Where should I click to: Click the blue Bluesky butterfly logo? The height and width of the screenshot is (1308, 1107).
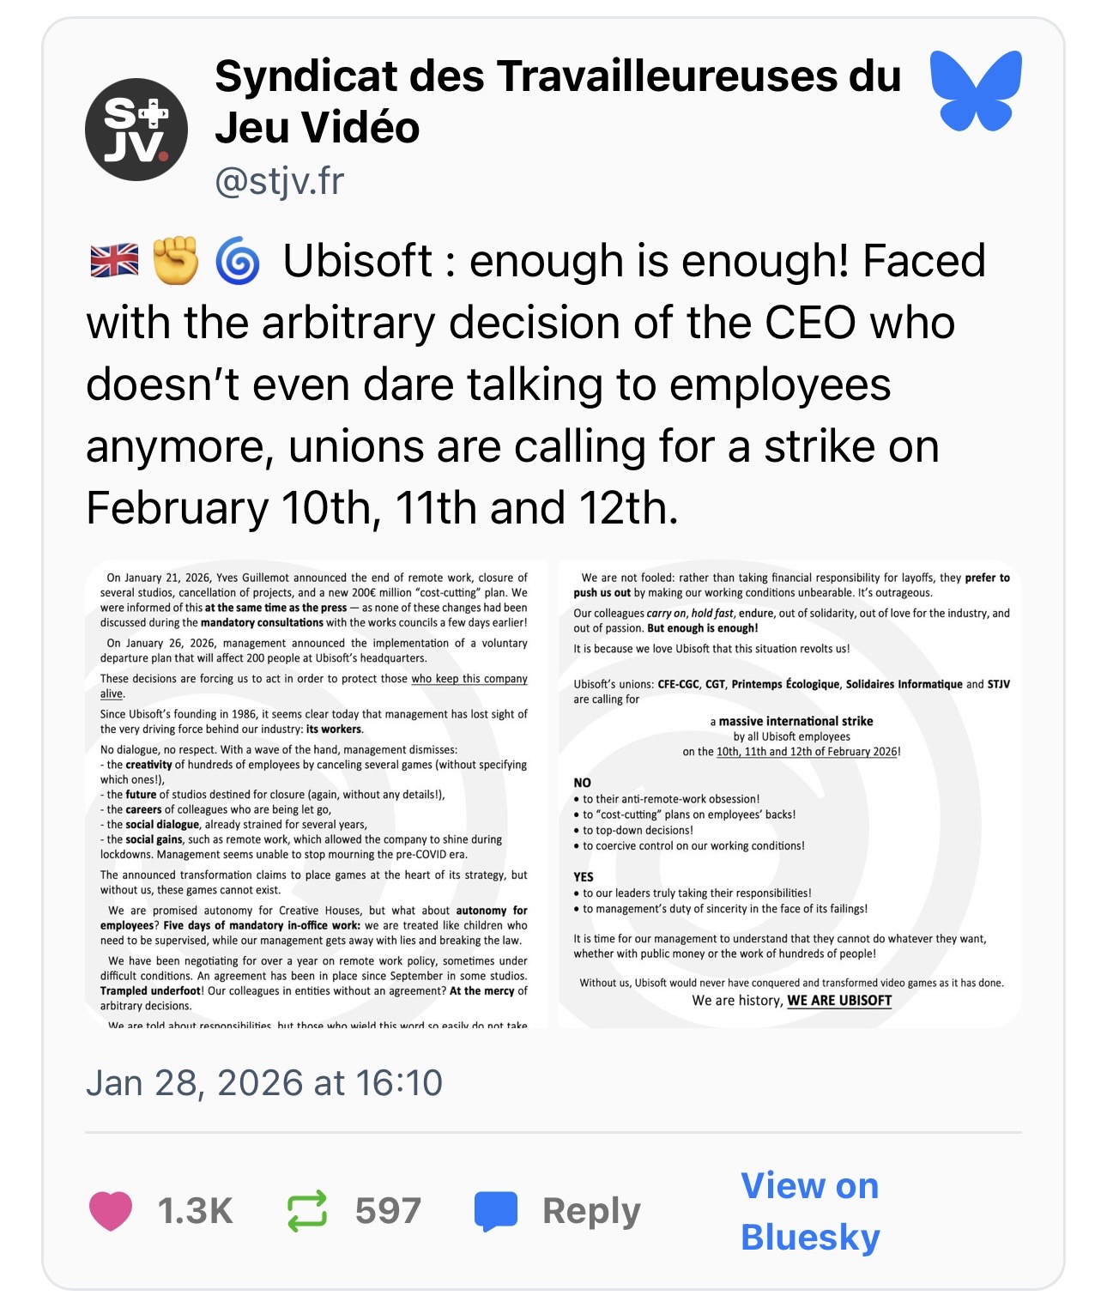point(976,90)
